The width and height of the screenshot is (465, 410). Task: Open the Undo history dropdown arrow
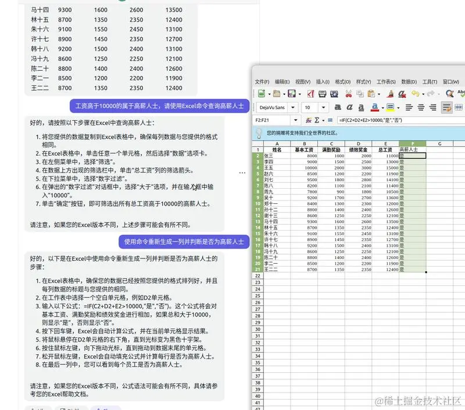pos(423,94)
